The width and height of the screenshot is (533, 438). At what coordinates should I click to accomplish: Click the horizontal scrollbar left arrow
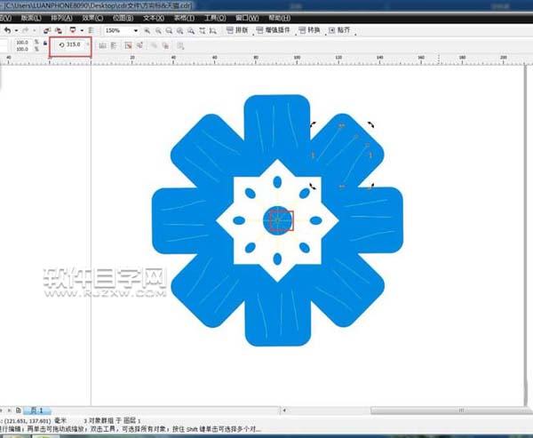click(284, 410)
